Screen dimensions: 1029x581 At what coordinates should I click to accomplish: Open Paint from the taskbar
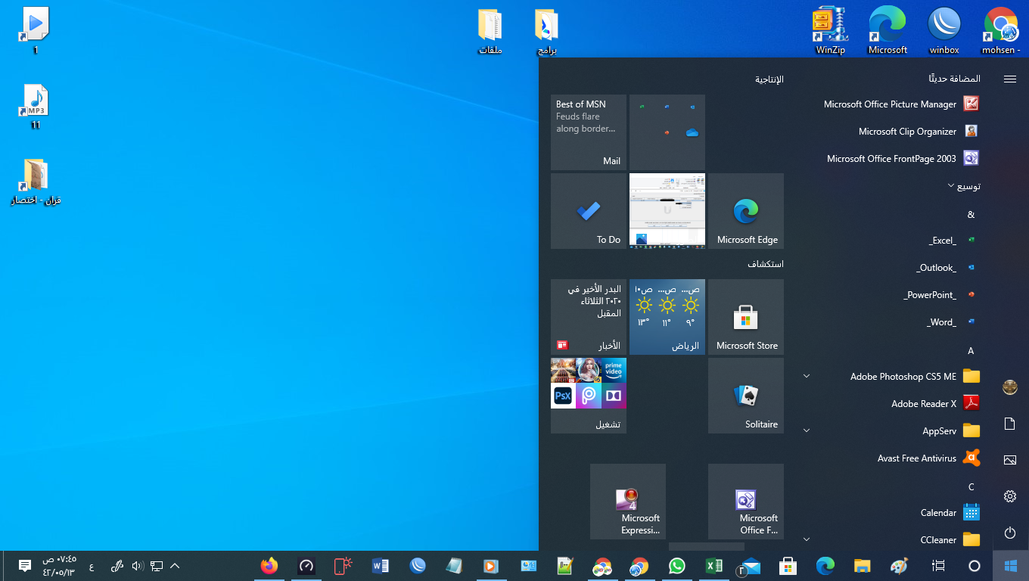tap(899, 566)
